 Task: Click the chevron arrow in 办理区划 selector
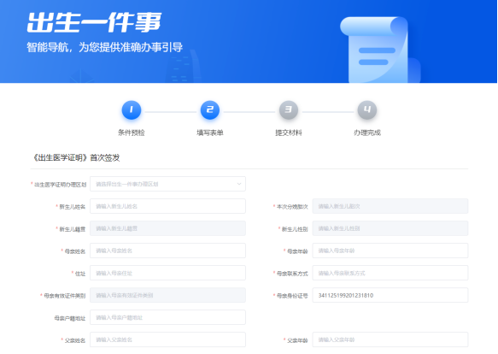(x=239, y=184)
